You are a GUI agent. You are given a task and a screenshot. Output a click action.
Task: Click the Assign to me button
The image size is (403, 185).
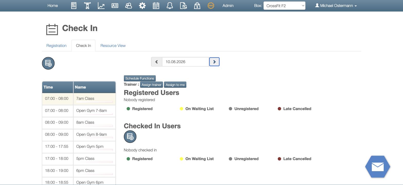[175, 85]
